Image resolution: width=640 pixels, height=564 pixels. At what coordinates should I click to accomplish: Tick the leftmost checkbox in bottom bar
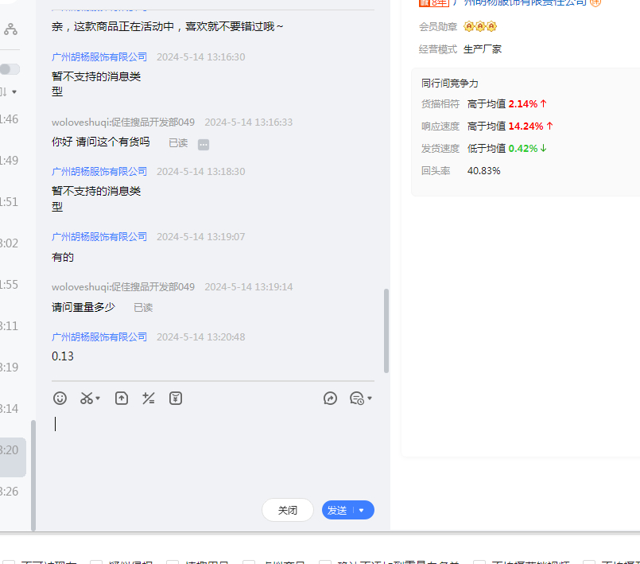click(8, 561)
